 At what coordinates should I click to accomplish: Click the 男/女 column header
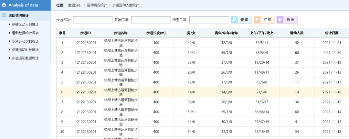pos(191,33)
